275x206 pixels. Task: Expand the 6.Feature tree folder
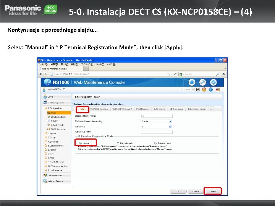(x=46, y=150)
